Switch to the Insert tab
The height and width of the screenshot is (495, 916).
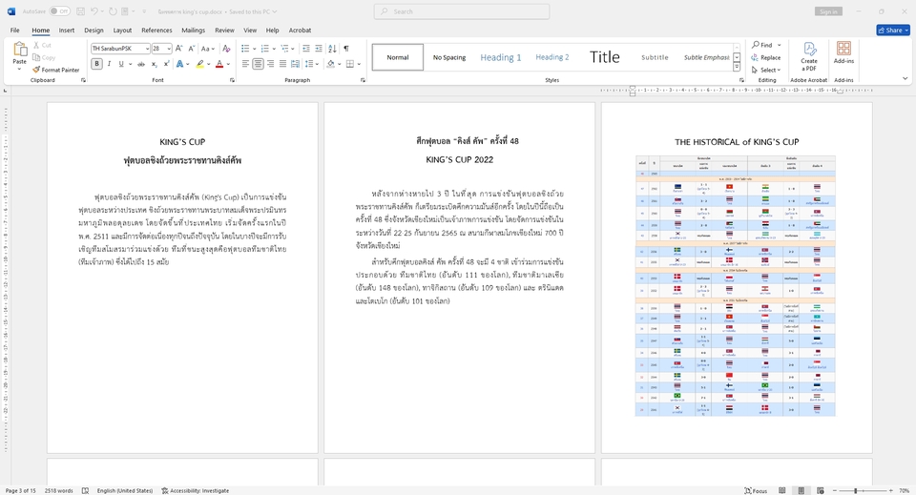[67, 31]
